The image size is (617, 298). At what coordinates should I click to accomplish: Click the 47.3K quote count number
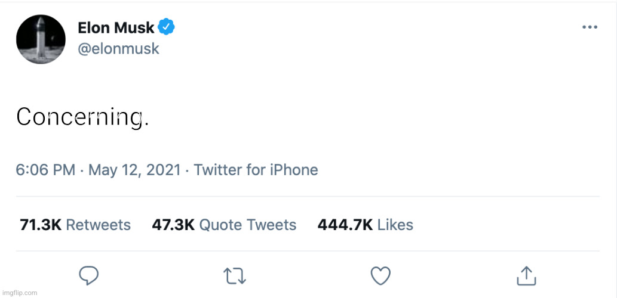(x=174, y=225)
